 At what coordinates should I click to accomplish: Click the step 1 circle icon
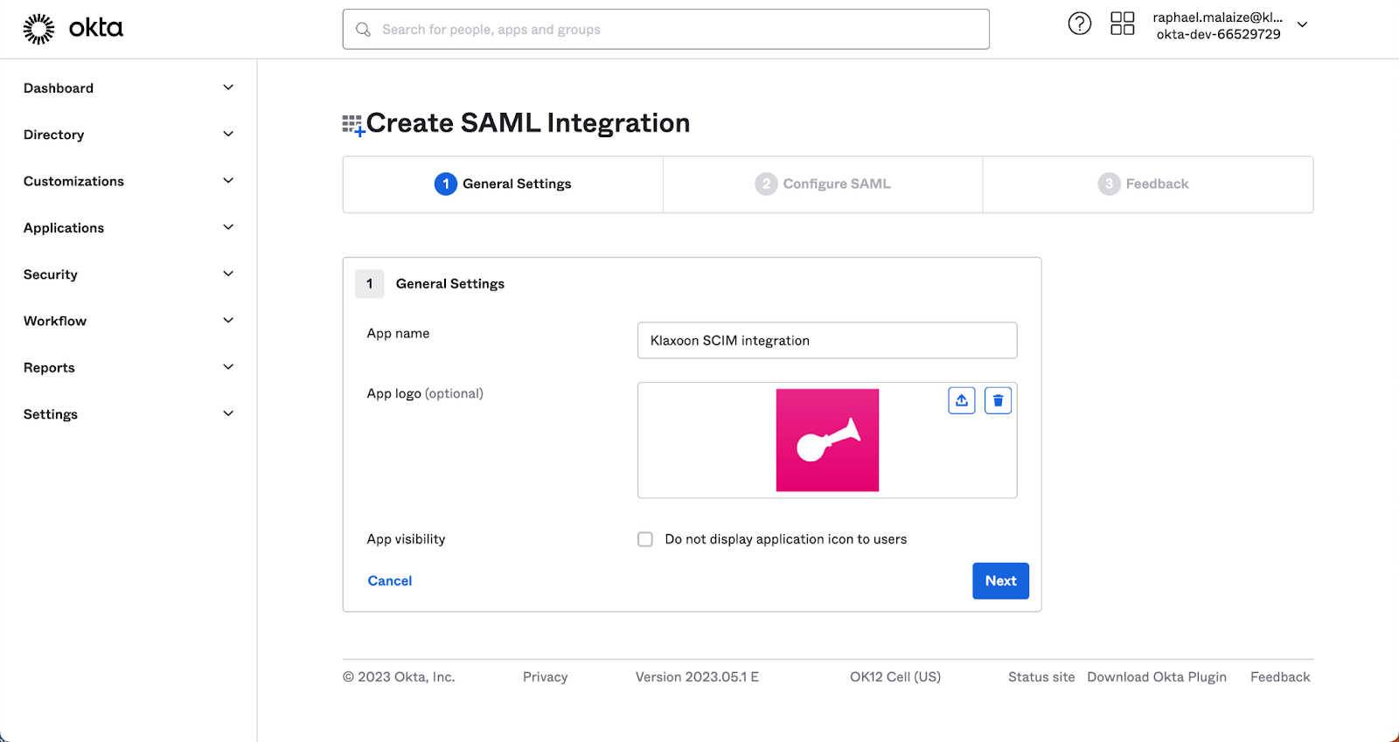pos(445,184)
